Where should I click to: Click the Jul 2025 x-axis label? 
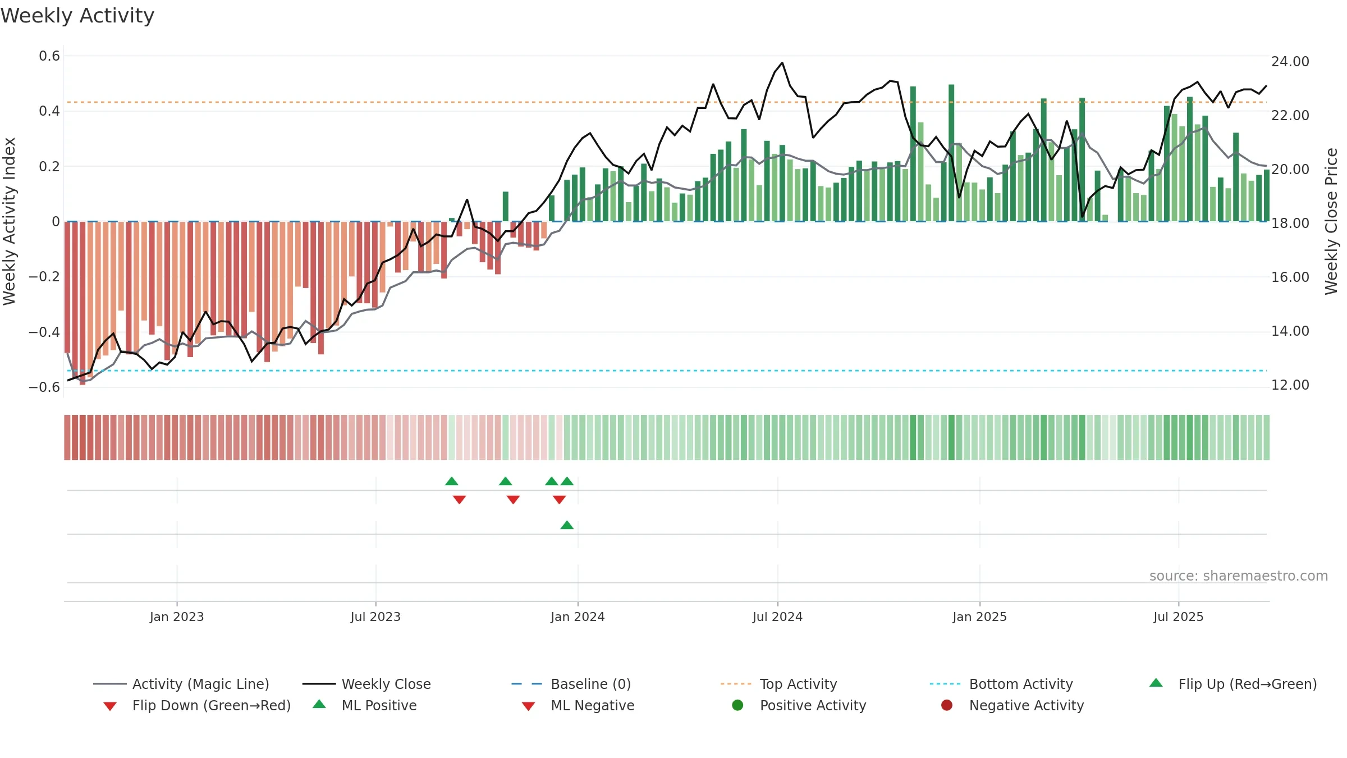click(x=1179, y=617)
